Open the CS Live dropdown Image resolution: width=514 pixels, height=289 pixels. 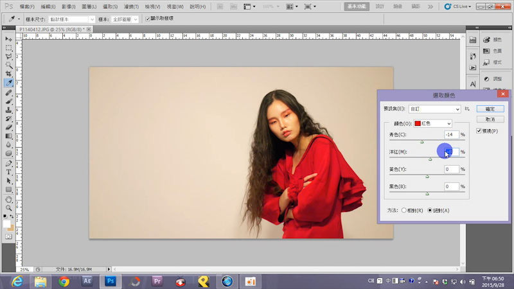[x=458, y=6]
